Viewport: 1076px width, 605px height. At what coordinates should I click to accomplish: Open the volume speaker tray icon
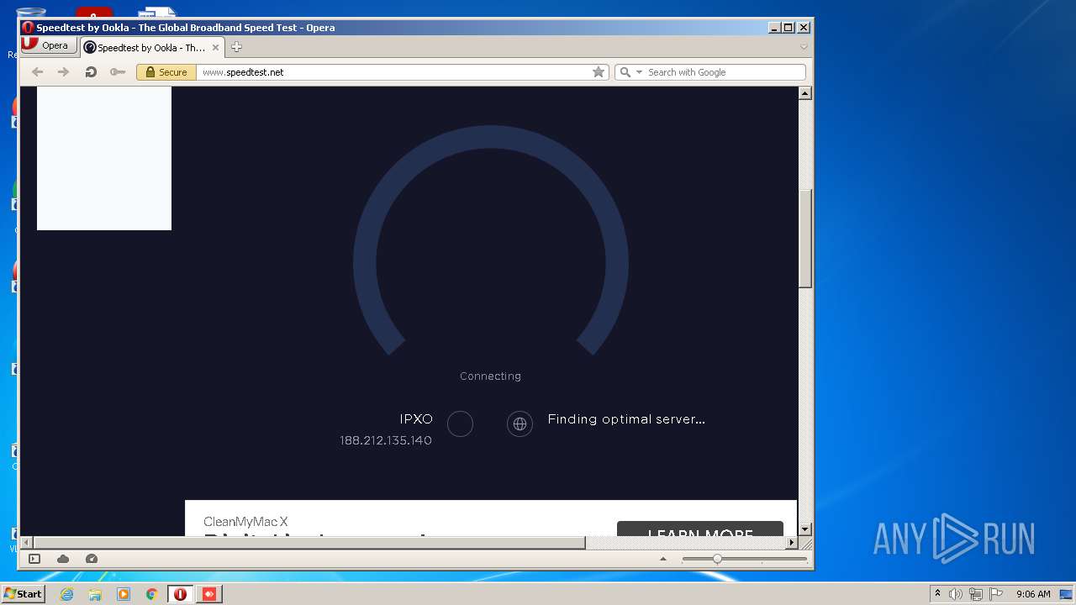956,594
